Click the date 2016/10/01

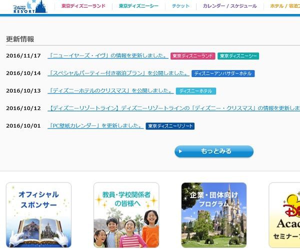pos(23,125)
